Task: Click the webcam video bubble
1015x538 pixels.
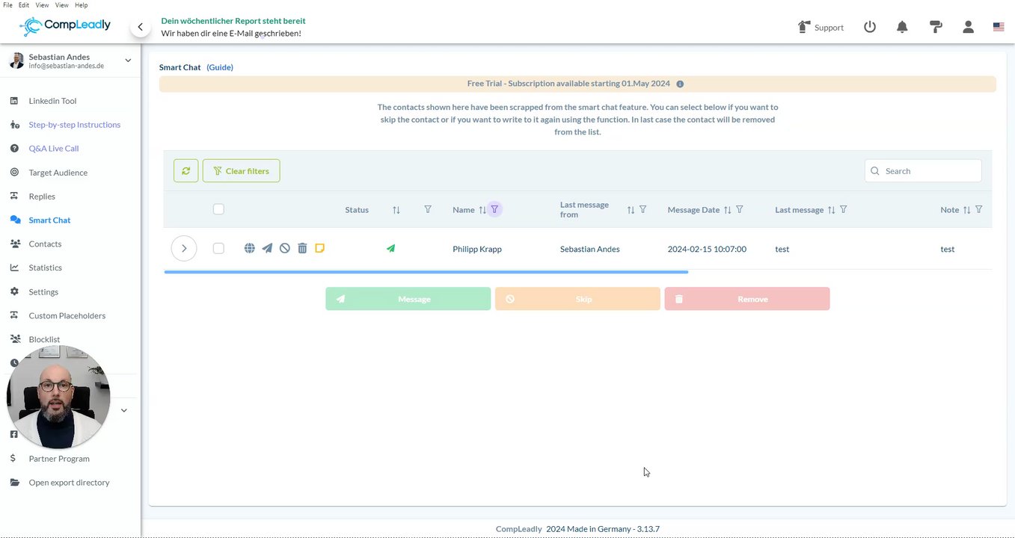Action: pos(58,397)
